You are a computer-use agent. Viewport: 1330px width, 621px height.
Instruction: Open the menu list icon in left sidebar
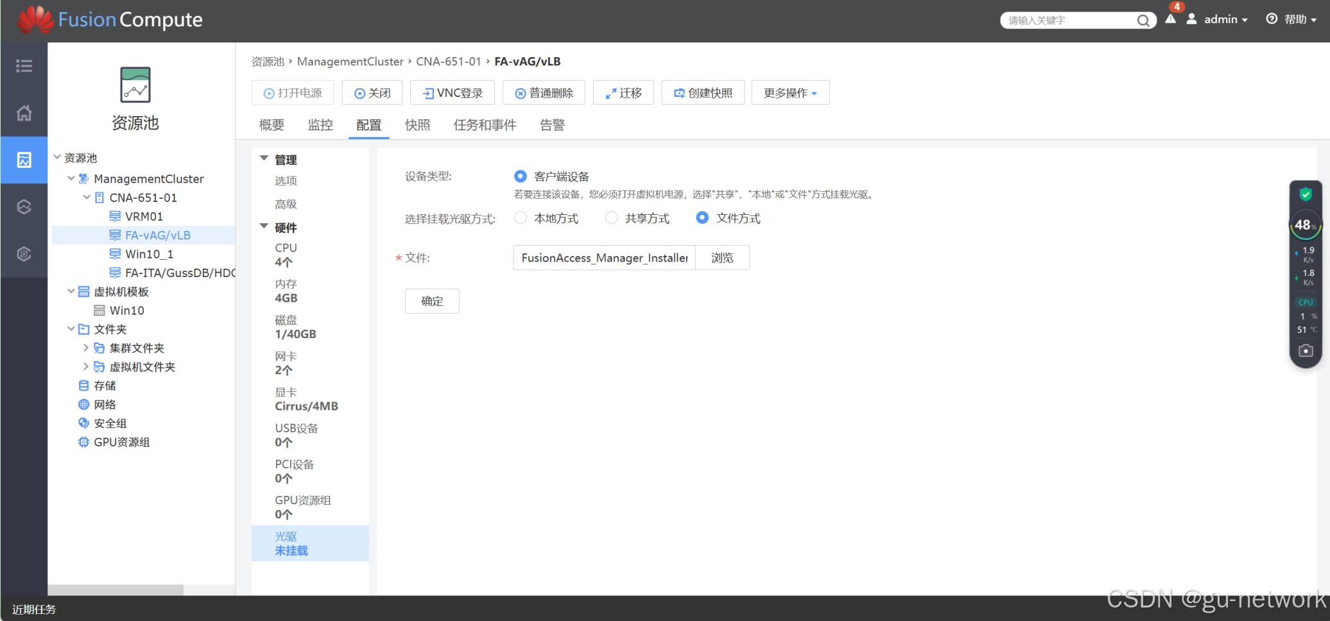click(x=24, y=66)
